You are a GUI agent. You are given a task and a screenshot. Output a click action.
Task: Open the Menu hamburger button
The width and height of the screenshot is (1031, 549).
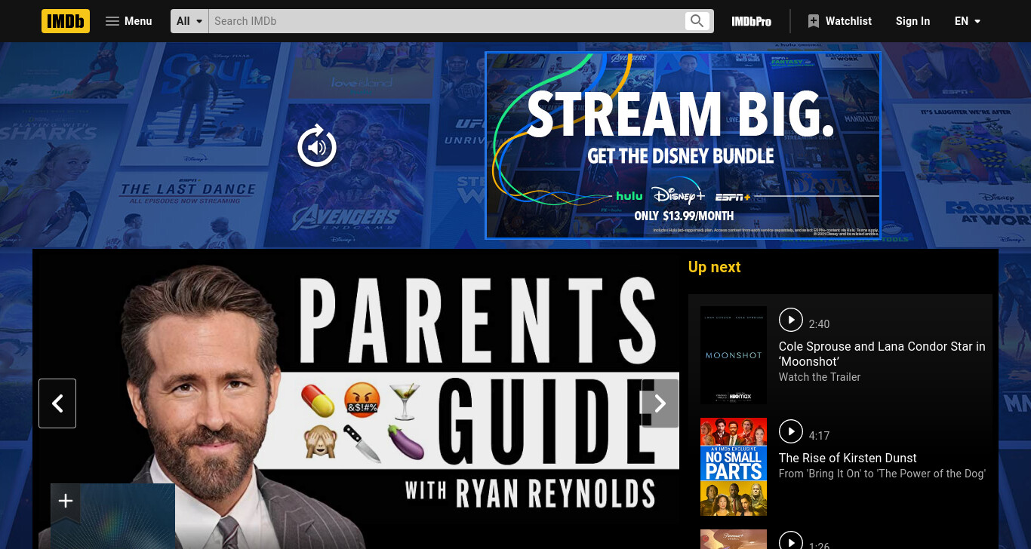click(x=129, y=21)
